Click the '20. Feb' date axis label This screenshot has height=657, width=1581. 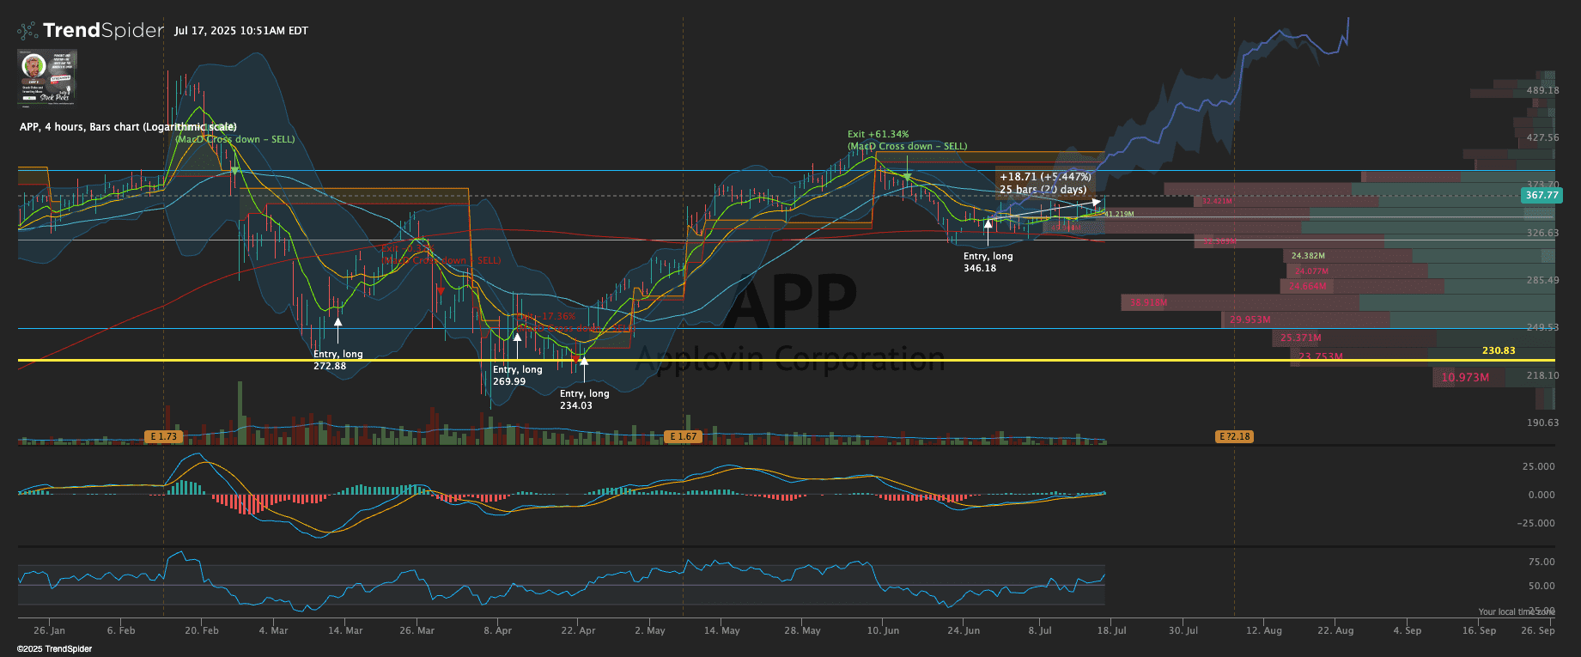pos(202,630)
